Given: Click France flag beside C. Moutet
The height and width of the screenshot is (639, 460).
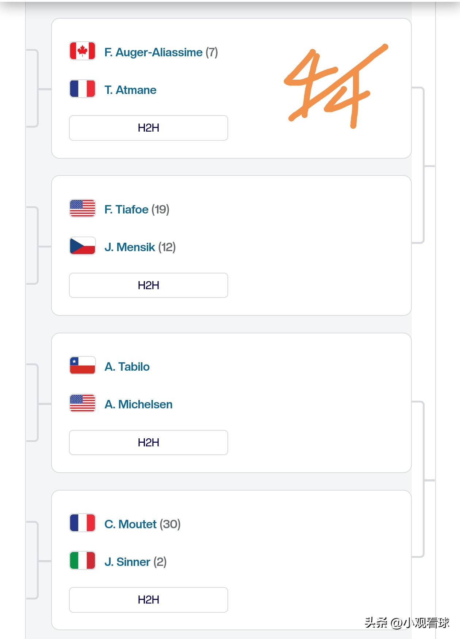Looking at the screenshot, I should (83, 523).
